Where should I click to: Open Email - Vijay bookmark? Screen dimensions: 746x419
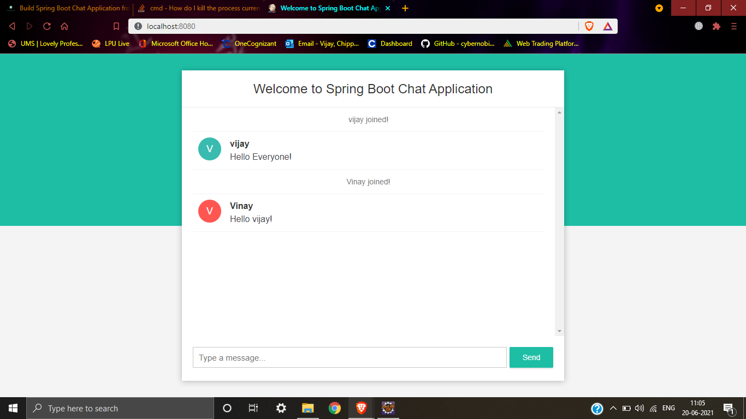point(322,44)
